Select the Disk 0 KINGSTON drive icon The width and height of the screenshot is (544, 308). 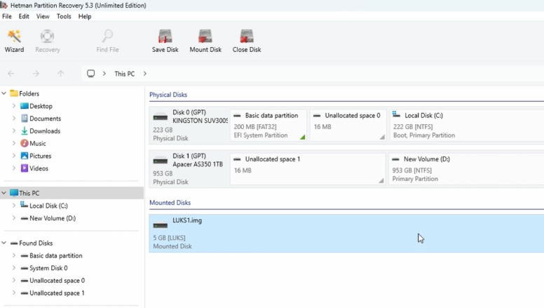pyautogui.click(x=161, y=117)
